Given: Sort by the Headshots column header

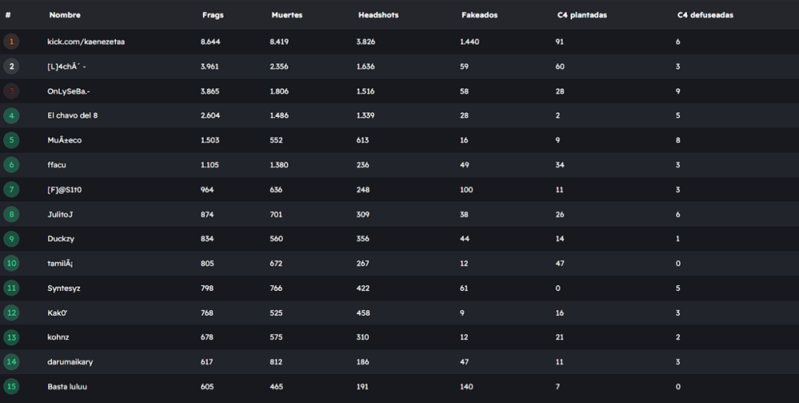Looking at the screenshot, I should pos(378,15).
